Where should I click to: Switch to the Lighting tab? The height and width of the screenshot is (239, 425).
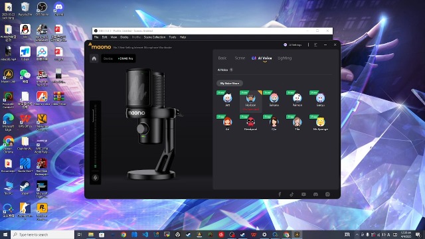tap(285, 58)
